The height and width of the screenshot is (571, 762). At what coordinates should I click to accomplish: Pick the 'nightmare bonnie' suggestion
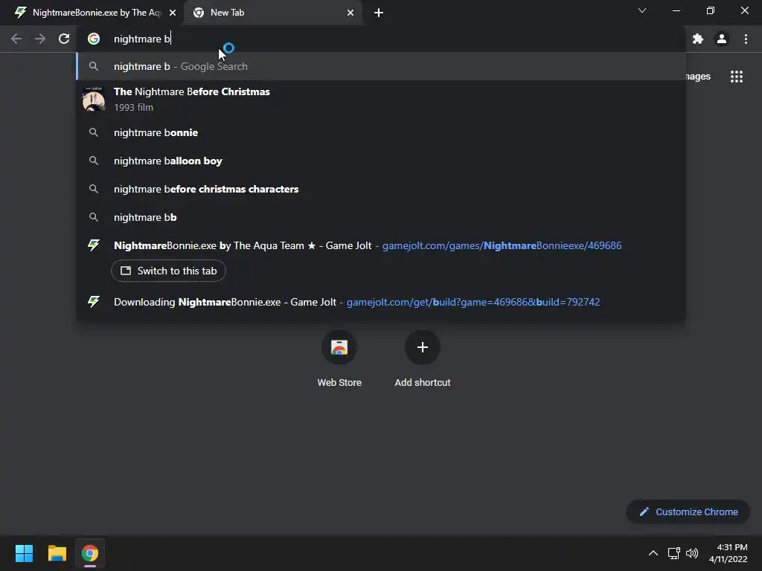[381, 132]
